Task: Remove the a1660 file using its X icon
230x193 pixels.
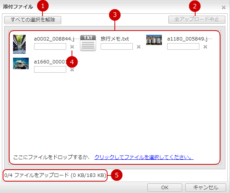Action: (x=72, y=70)
